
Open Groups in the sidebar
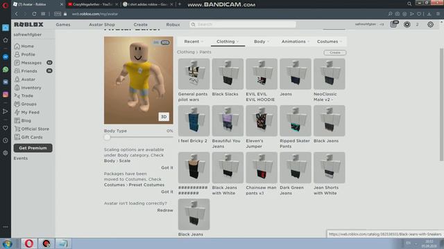pos(25,104)
